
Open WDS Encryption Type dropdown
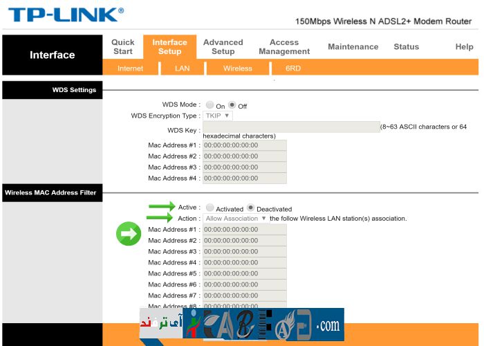218,116
